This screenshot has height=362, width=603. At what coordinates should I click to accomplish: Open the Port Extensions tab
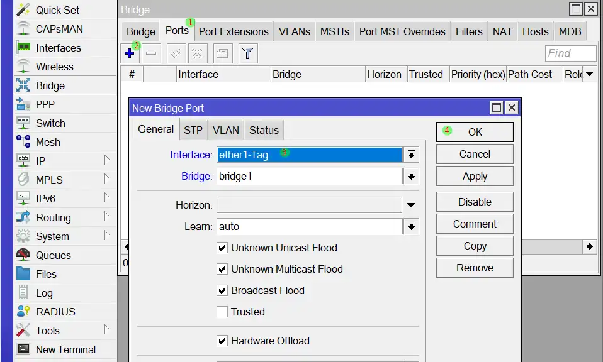tap(234, 31)
